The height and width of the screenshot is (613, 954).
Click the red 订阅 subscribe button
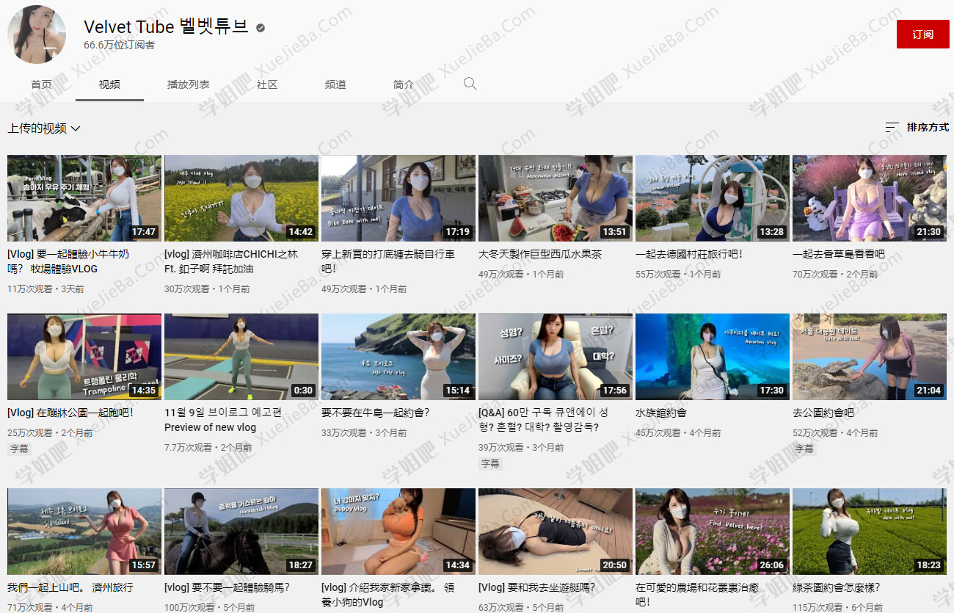(923, 35)
